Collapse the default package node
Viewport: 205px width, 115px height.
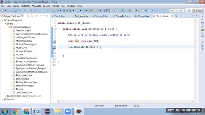(x=8, y=27)
